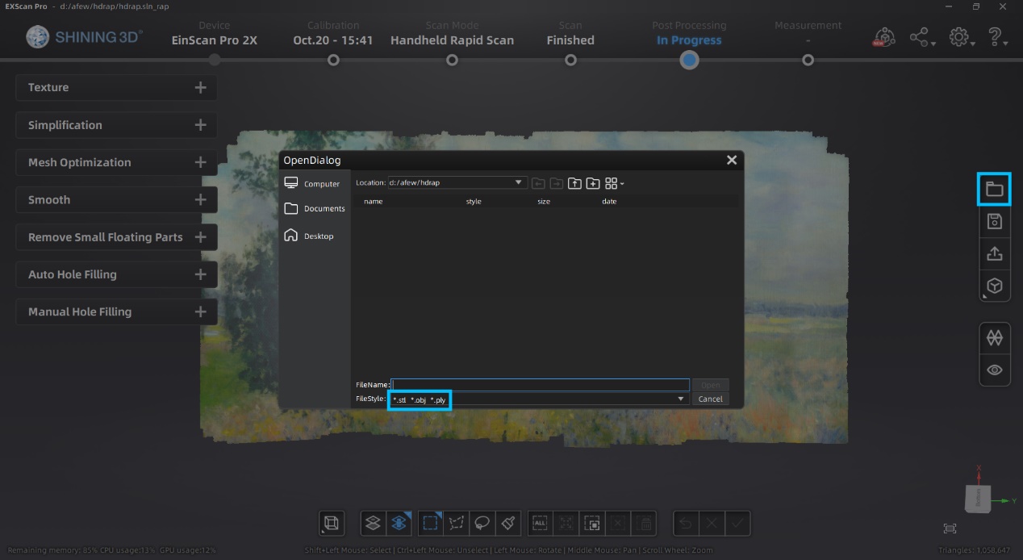Open the view mode grid dropdown

tap(615, 183)
